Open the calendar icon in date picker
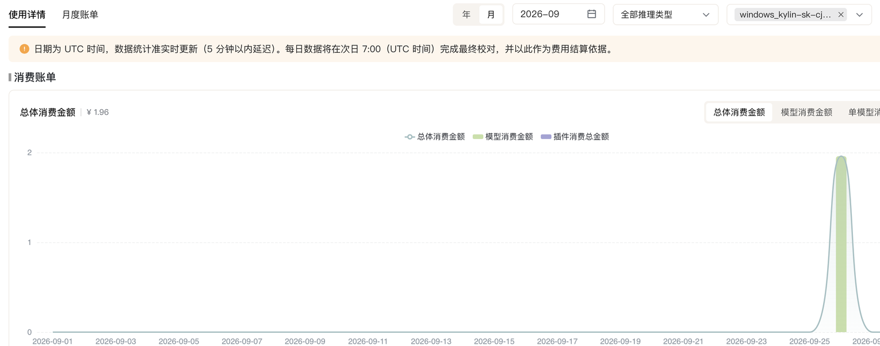 [591, 14]
